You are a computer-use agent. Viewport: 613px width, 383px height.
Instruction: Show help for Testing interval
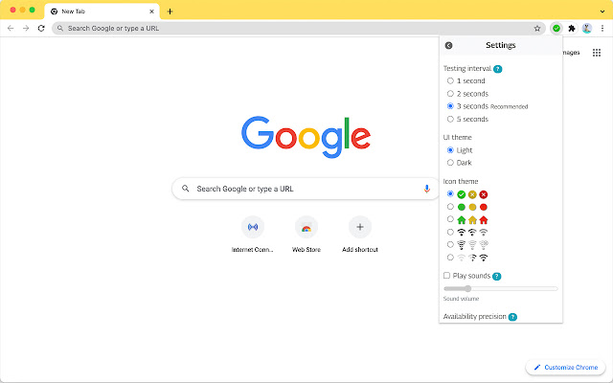click(x=498, y=69)
